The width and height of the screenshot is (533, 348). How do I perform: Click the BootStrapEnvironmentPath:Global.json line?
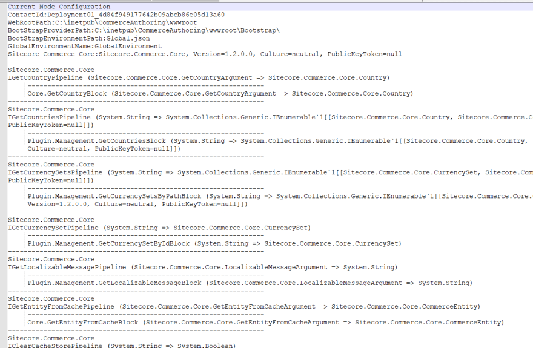(x=79, y=38)
